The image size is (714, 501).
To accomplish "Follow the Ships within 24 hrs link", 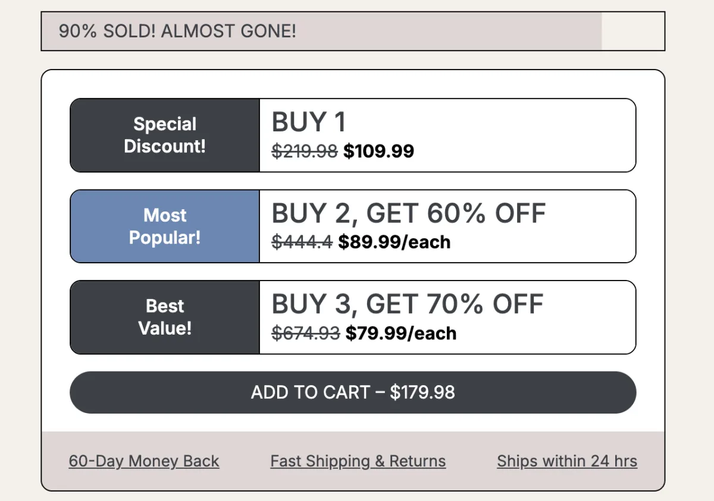I will tap(566, 461).
